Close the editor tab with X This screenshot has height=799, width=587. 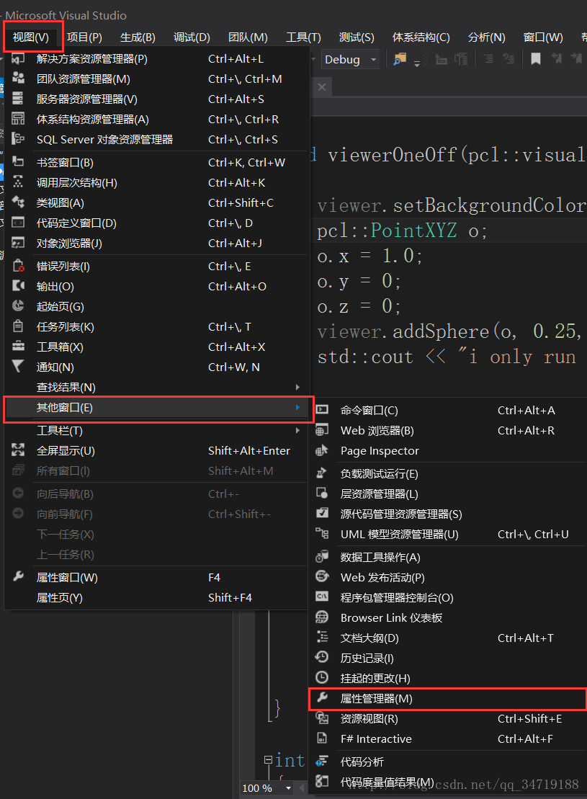322,87
